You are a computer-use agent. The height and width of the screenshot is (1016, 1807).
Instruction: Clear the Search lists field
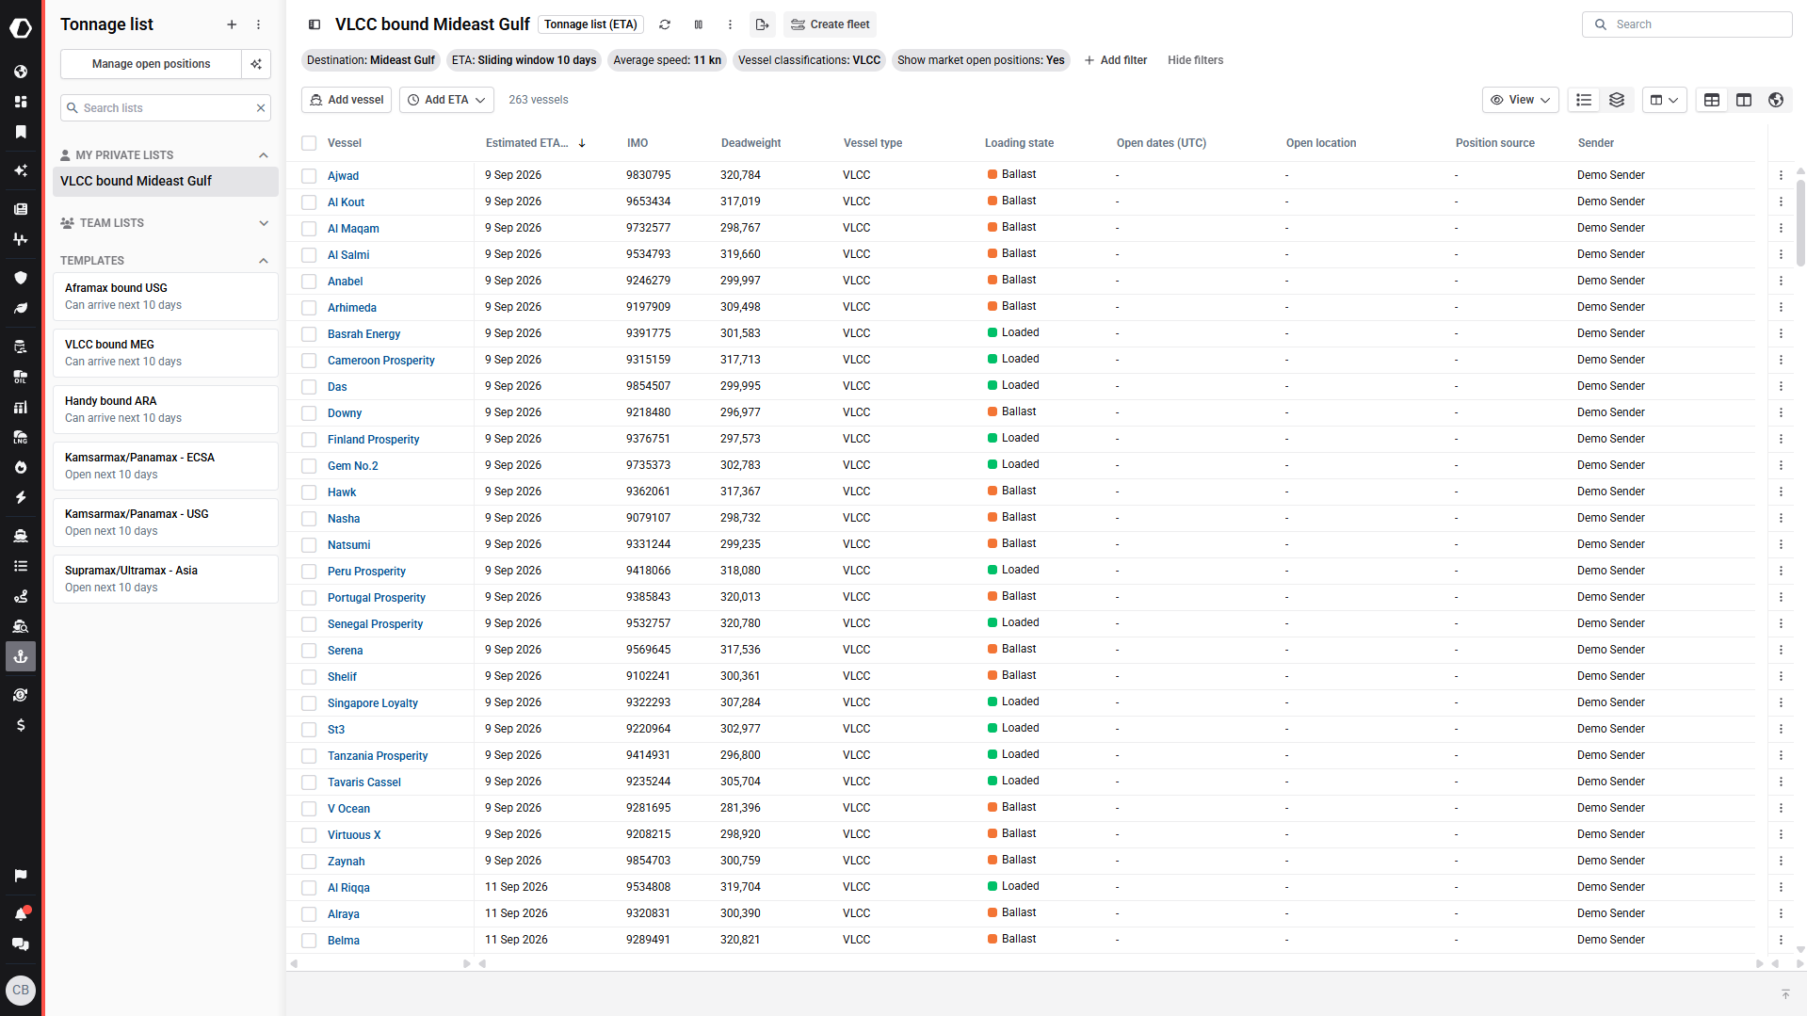[x=261, y=108]
